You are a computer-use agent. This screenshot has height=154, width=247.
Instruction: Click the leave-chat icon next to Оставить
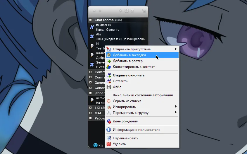point(109,81)
